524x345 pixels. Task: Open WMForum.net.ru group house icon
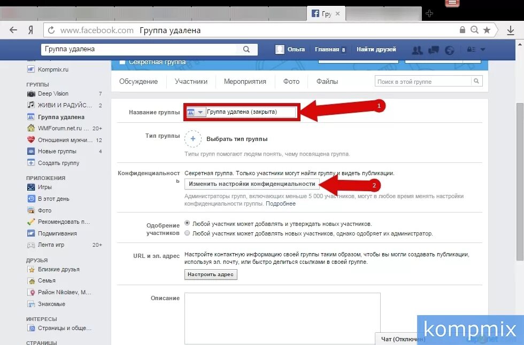tap(31, 128)
